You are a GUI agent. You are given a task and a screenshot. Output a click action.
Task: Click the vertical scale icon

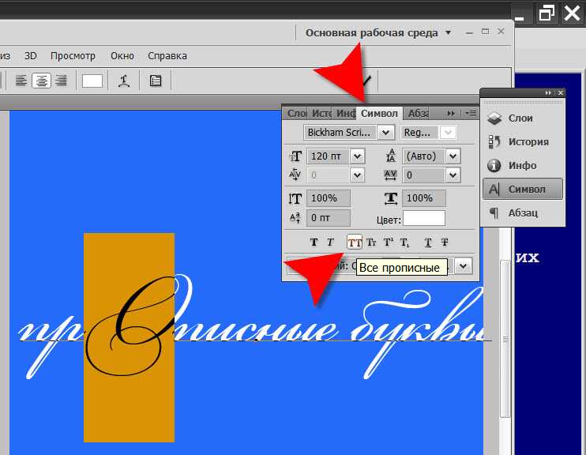point(295,198)
